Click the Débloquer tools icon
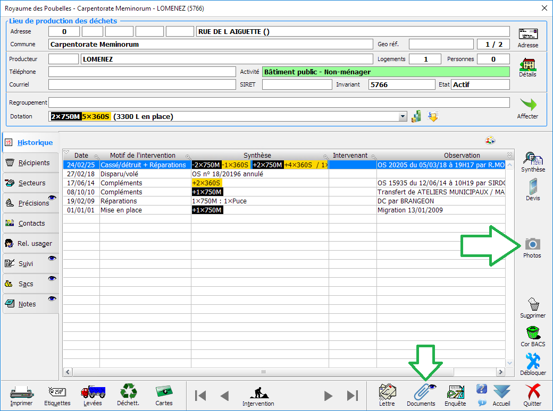 point(532,362)
